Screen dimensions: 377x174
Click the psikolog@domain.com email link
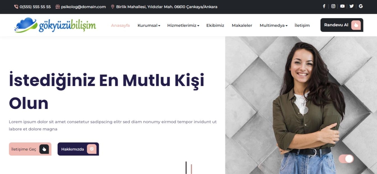83,7
